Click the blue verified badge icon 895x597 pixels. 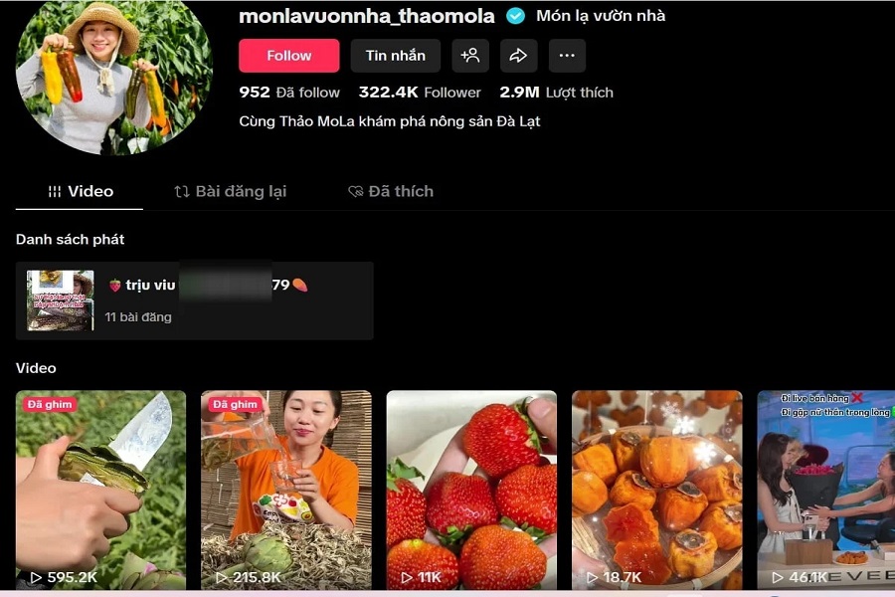click(x=515, y=16)
